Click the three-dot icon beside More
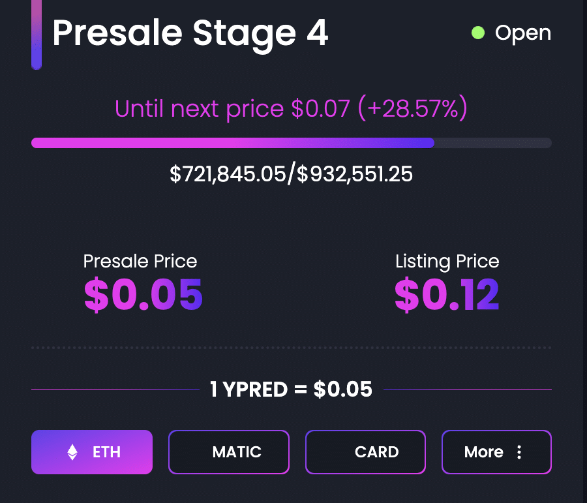Screen dimensions: 587x503 (x=519, y=452)
